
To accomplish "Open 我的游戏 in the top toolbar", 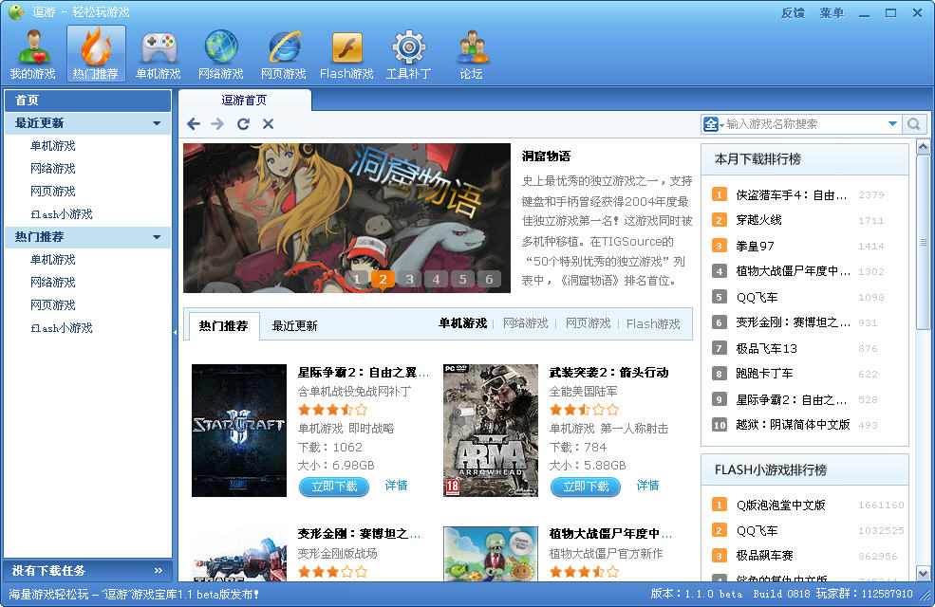I will coord(33,54).
